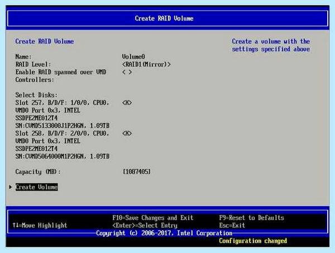
Task: Click the Move Highlight arrows hint
Action: click(40, 226)
